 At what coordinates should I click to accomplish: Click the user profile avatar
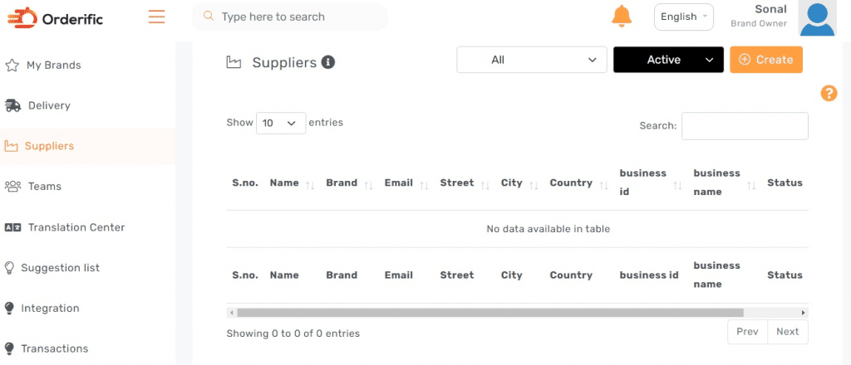pos(816,18)
